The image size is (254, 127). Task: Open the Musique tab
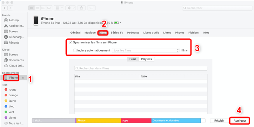tap(90, 33)
